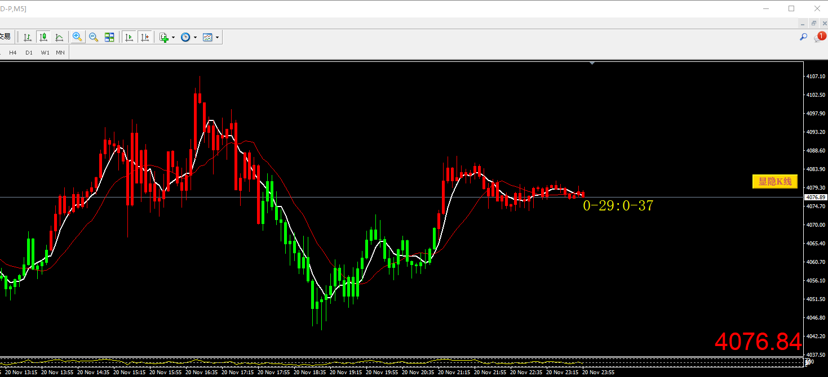Zoom out of the chart
The height and width of the screenshot is (377, 828).
[94, 37]
